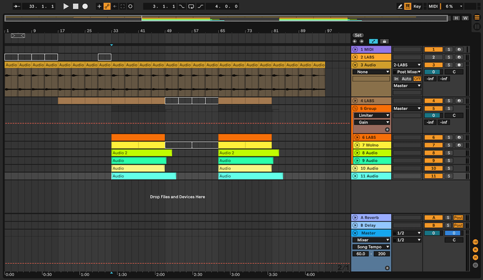Open the Post Mixer input channel dropdown
This screenshot has height=280, width=483.
[407, 72]
